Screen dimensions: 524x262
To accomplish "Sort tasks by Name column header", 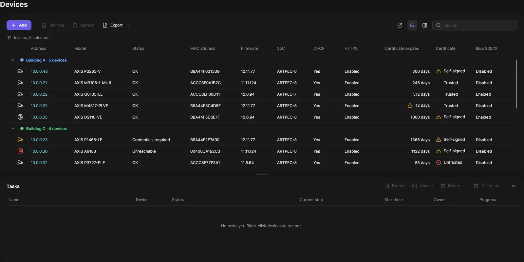I will click(x=14, y=200).
